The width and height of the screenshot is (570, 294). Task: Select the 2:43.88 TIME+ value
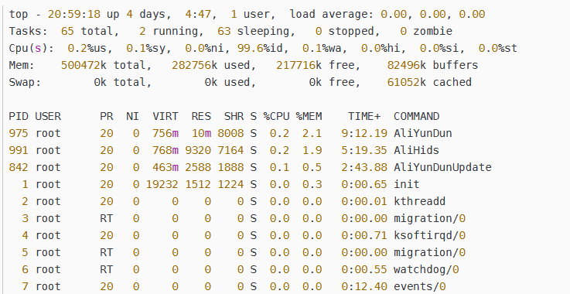click(364, 167)
